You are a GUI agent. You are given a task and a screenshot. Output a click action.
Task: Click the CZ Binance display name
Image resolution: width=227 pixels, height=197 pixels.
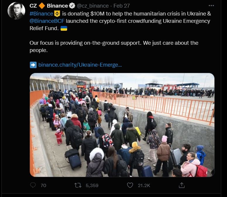[x=49, y=6]
